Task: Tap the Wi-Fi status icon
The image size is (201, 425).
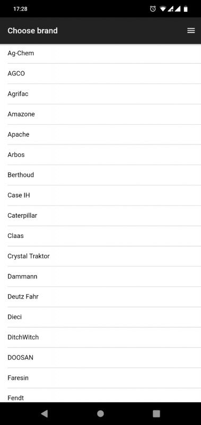Action: point(163,9)
